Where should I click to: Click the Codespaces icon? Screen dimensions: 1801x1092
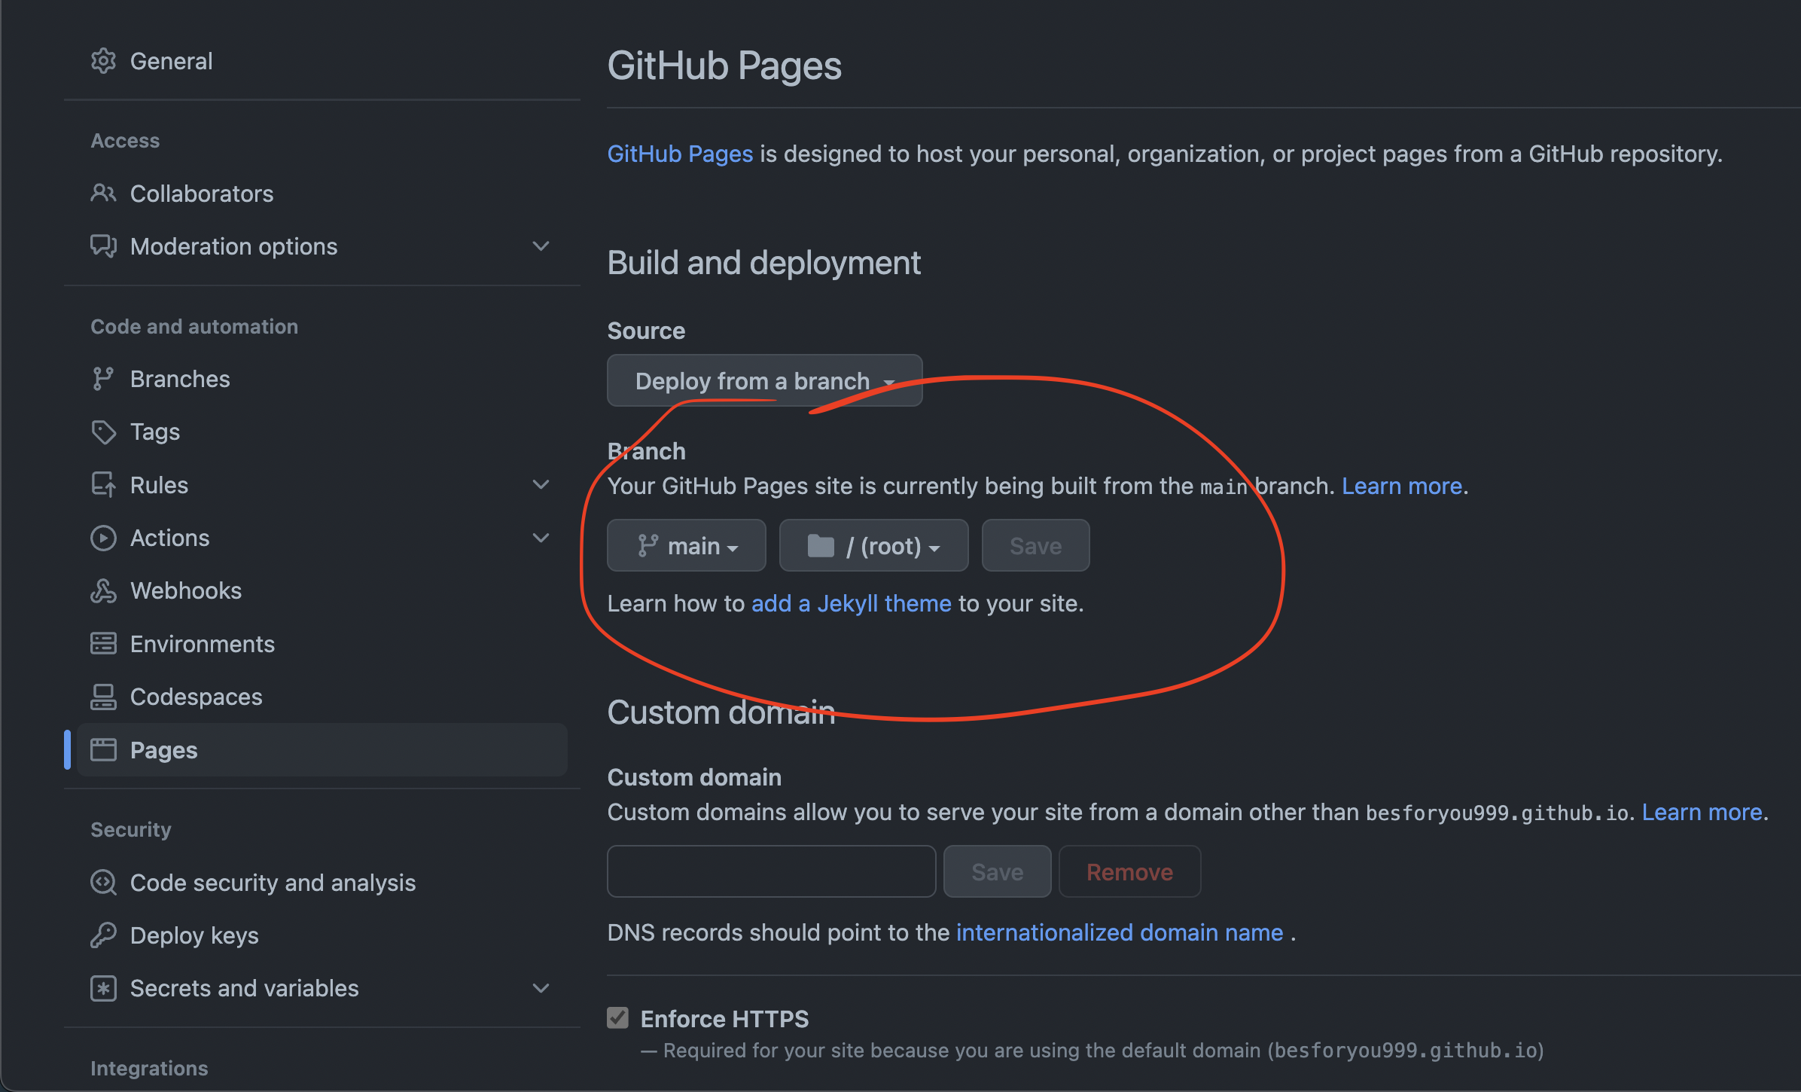click(103, 697)
